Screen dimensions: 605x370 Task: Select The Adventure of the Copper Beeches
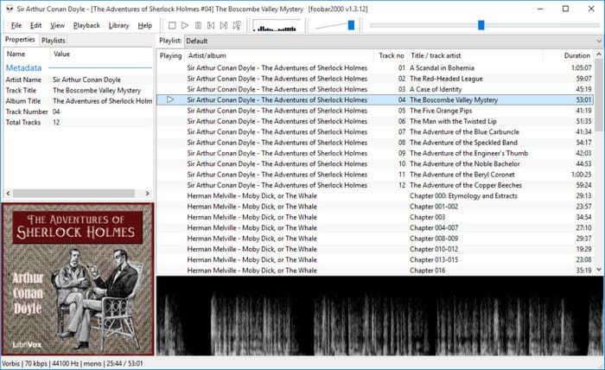click(x=374, y=185)
